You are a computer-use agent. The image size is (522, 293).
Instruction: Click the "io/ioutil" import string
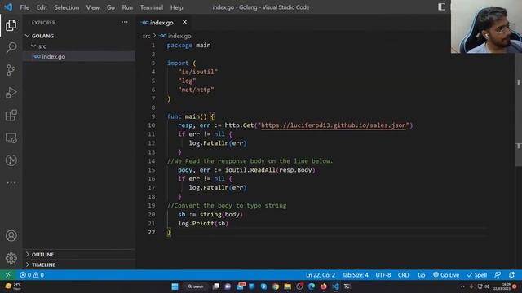coord(197,72)
